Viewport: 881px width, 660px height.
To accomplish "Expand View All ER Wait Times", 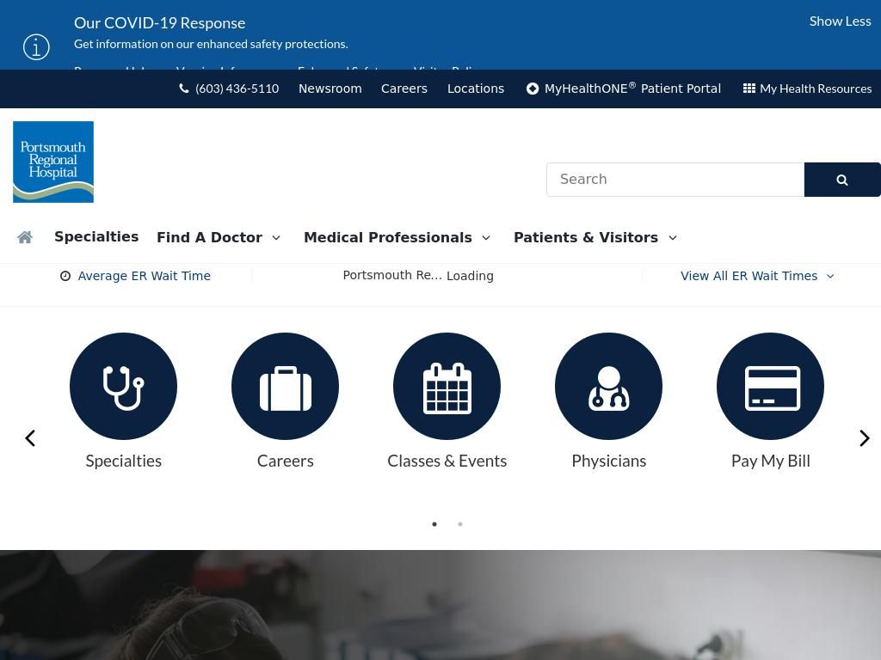I will pos(749,276).
